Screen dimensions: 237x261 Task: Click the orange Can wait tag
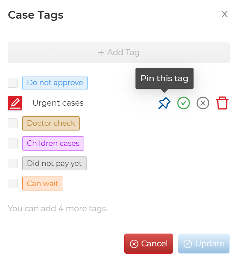tap(42, 184)
